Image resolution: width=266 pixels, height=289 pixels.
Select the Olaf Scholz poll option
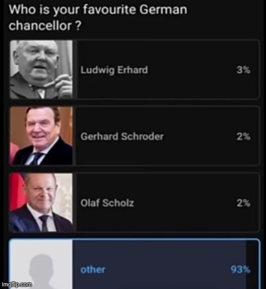135,202
